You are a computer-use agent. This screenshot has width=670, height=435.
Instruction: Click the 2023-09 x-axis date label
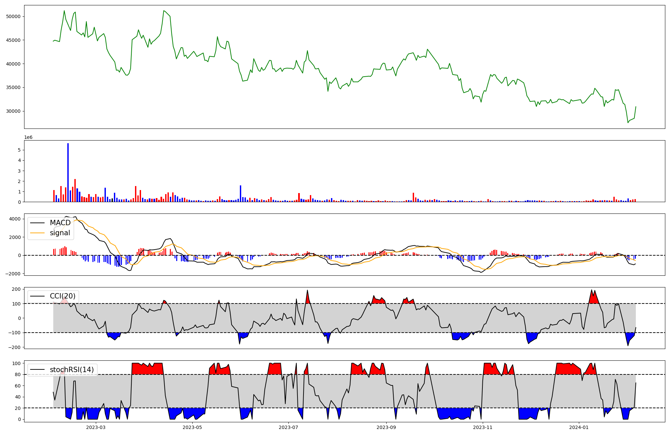click(386, 427)
